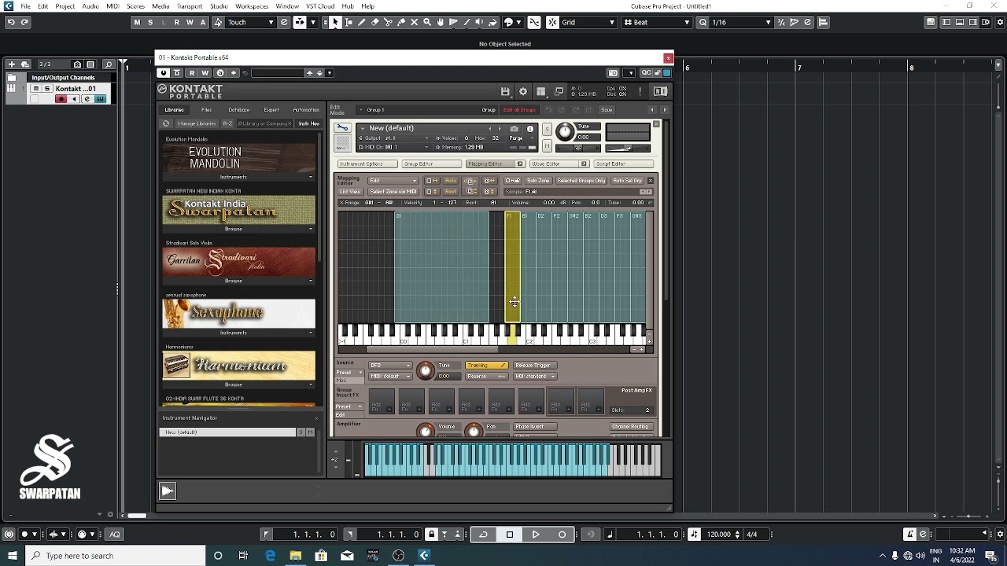Click the Undo arrow in Cubase toolbar

point(11,22)
